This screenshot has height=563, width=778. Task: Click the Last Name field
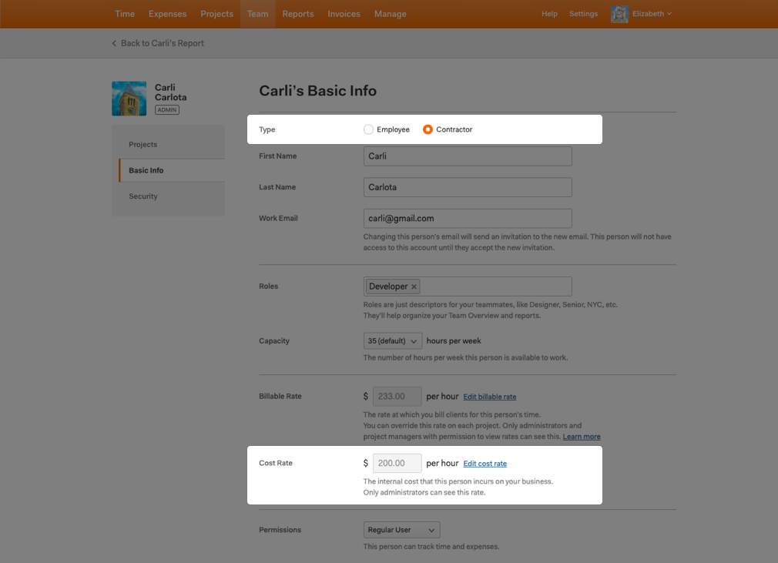[x=468, y=187]
